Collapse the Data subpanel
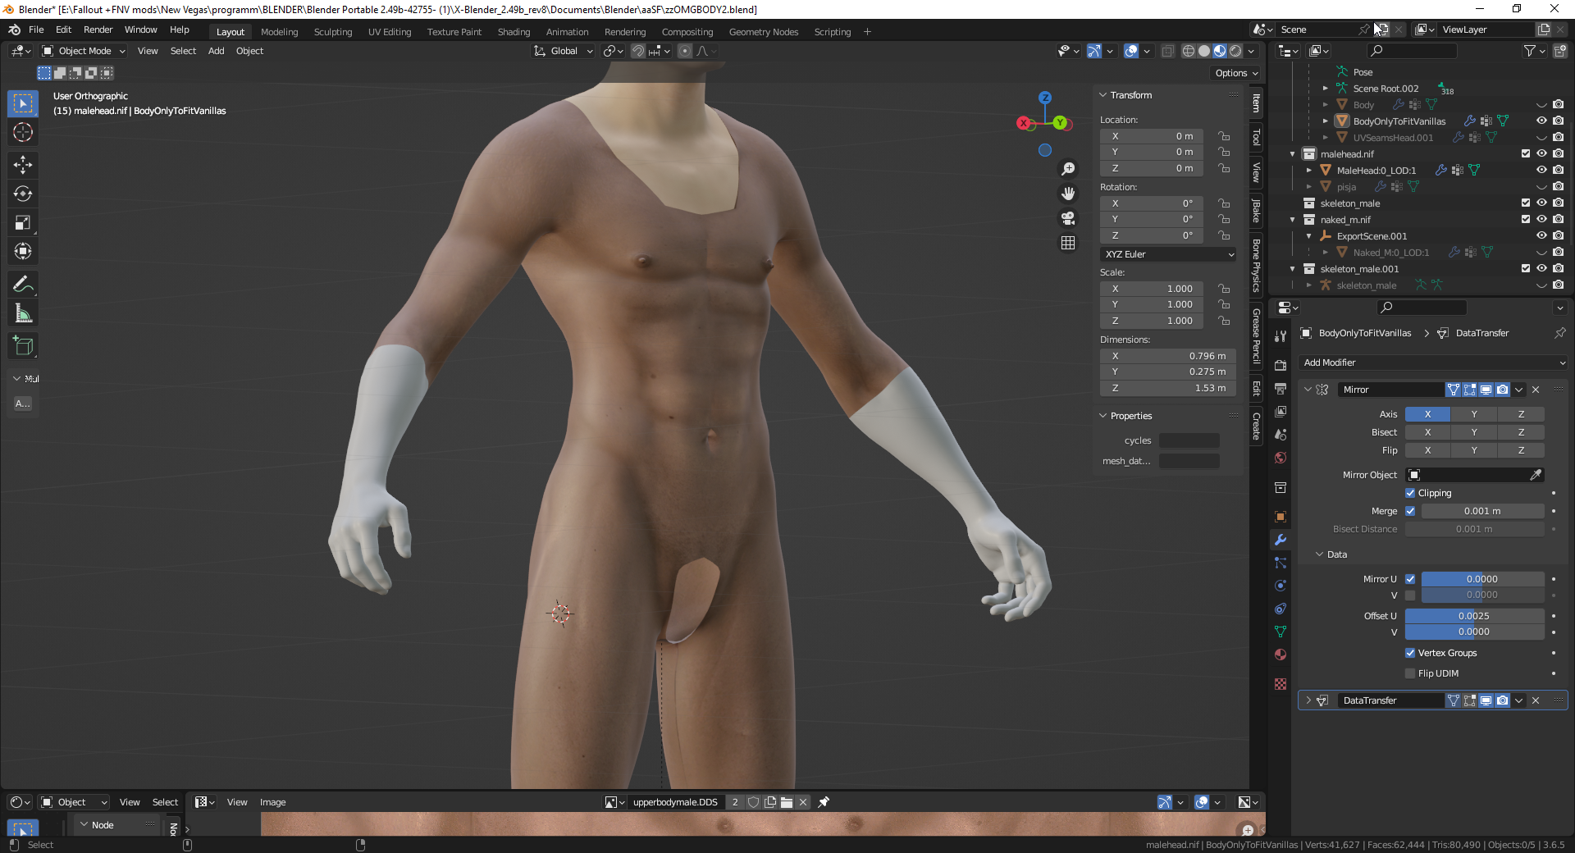Viewport: 1575px width, 853px height. pos(1319,554)
